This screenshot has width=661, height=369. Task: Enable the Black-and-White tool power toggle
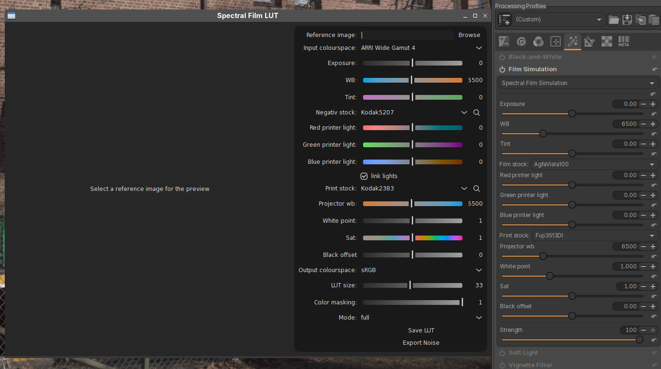[502, 57]
